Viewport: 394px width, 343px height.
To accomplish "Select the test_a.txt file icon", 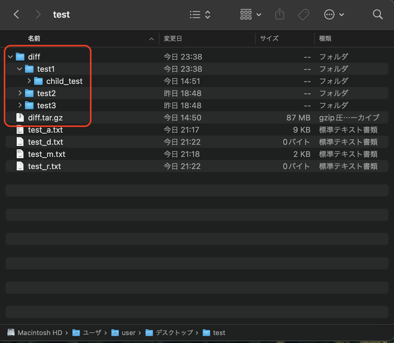I will coord(20,129).
